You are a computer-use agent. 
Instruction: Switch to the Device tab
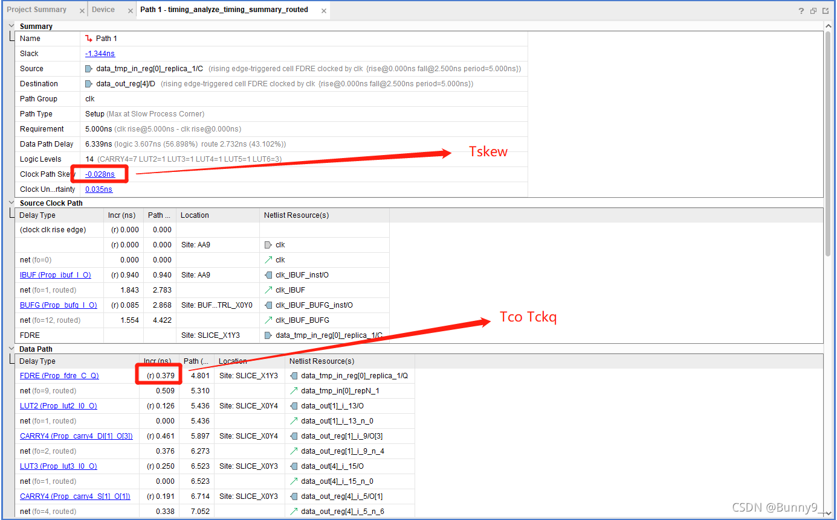103,10
